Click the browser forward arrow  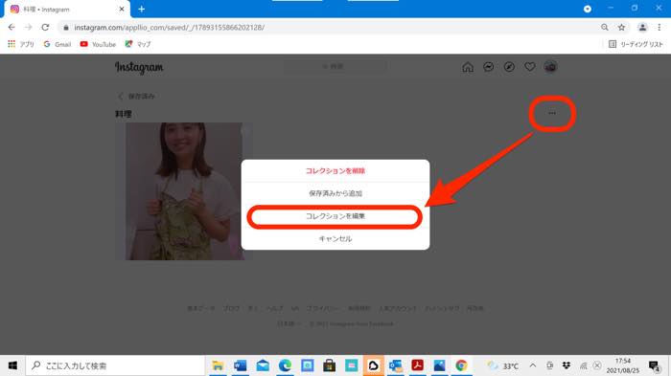[28, 28]
